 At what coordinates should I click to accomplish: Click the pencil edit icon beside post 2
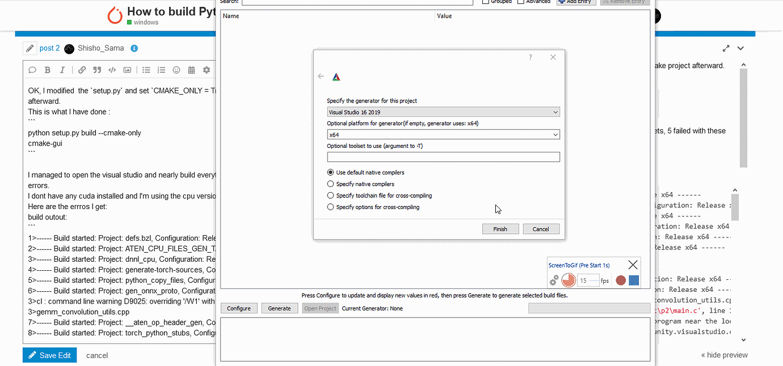tap(30, 48)
